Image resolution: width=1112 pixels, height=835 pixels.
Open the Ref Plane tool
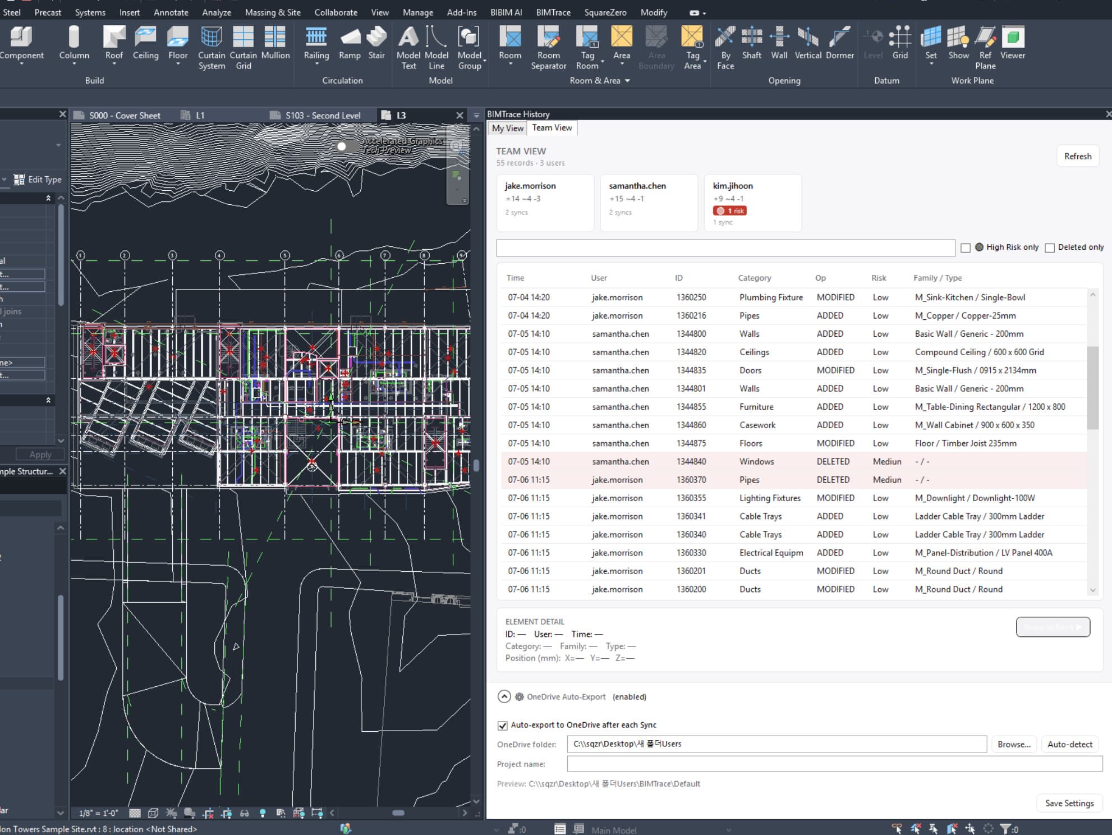[985, 48]
